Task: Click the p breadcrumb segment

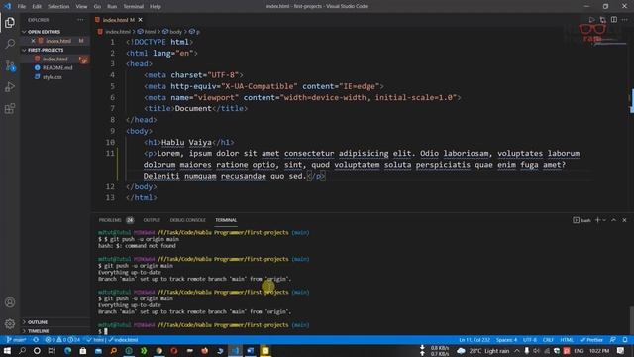Action: [x=194, y=31]
